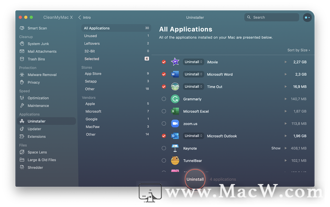330x207 pixels.
Task: Check the Microsoft Excel checkbox
Action: pos(164,111)
